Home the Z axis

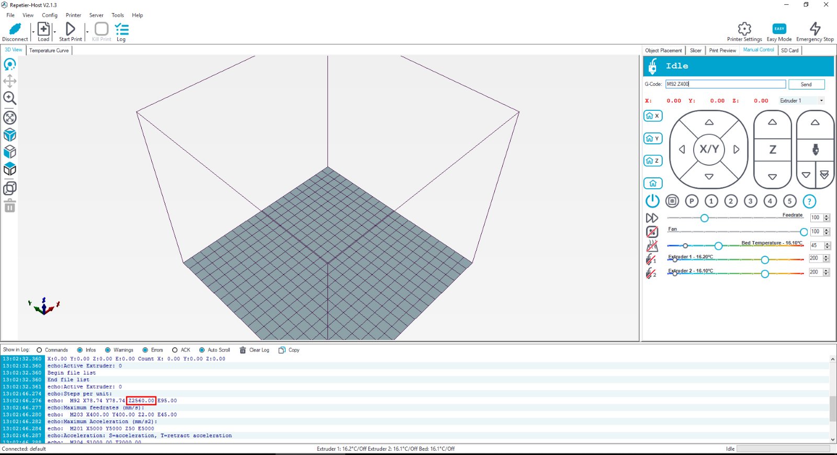point(653,161)
